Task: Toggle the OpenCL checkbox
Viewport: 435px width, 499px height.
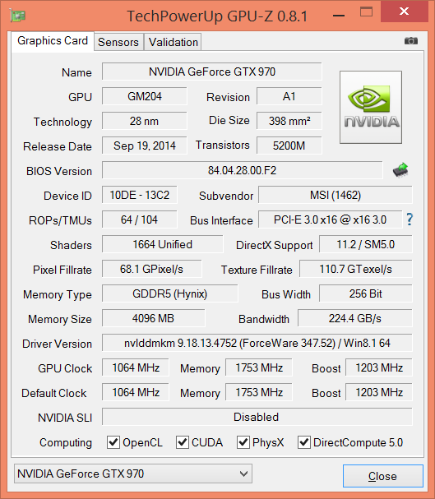Action: point(113,442)
